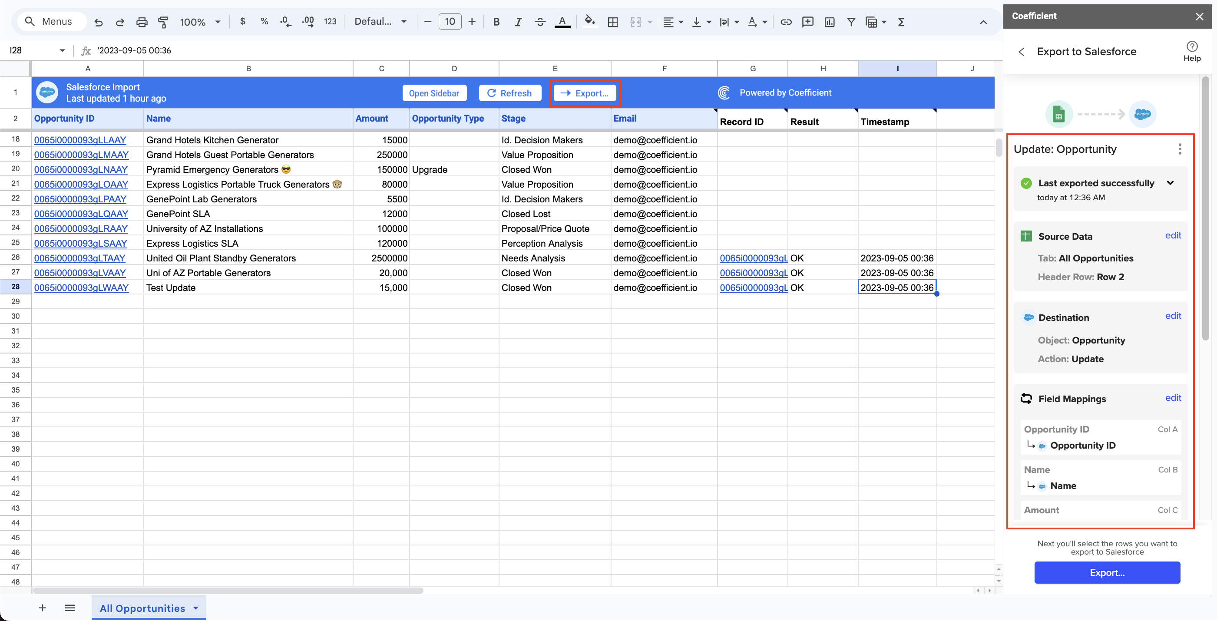Click the 'Upgrade' cell in Opportunity Type
This screenshot has width=1217, height=621.
[x=454, y=169]
